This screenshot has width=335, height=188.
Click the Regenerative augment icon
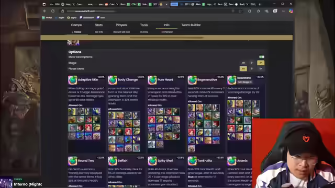click(x=192, y=80)
